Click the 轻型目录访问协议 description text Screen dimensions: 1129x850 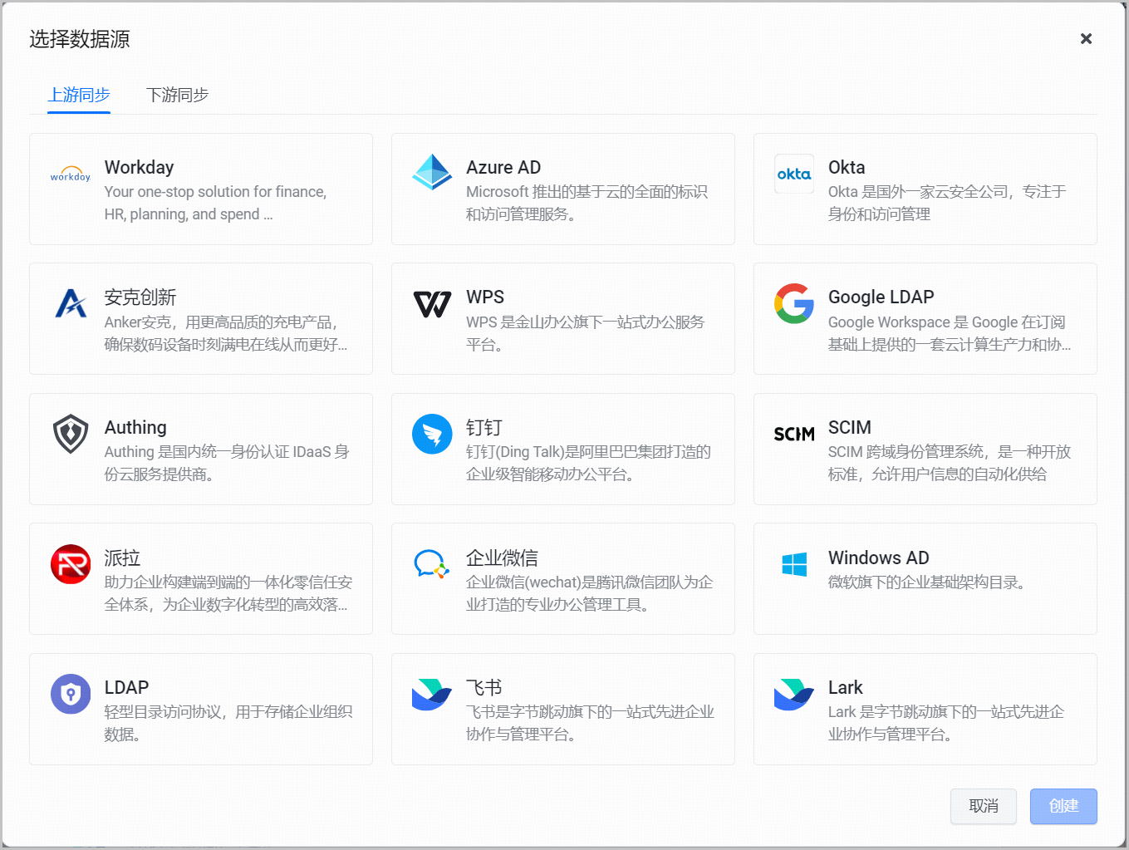228,723
